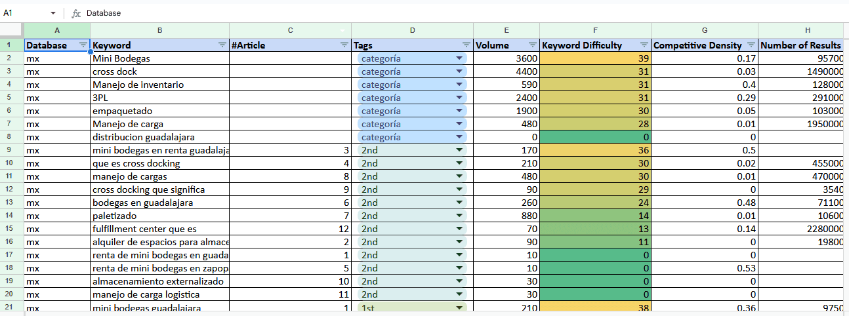Open the Tags column filter icon
849x316 pixels.
(466, 45)
